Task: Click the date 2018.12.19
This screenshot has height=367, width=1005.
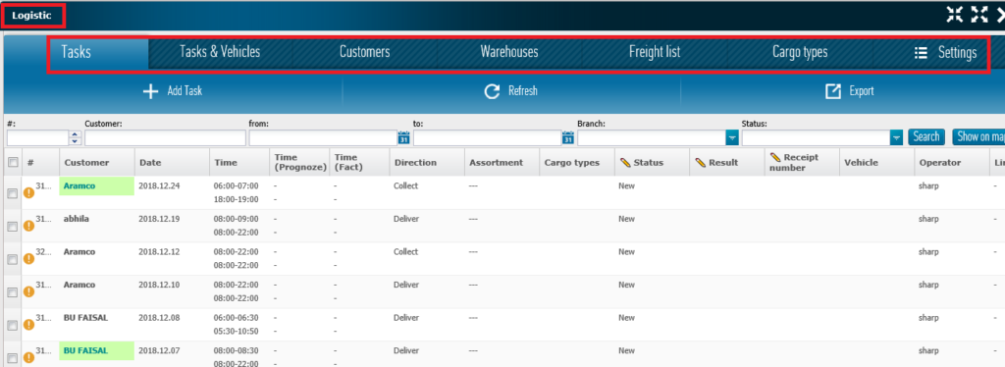Action: tap(159, 219)
